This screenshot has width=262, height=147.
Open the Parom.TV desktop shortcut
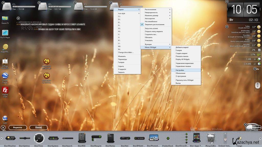coord(5,18)
